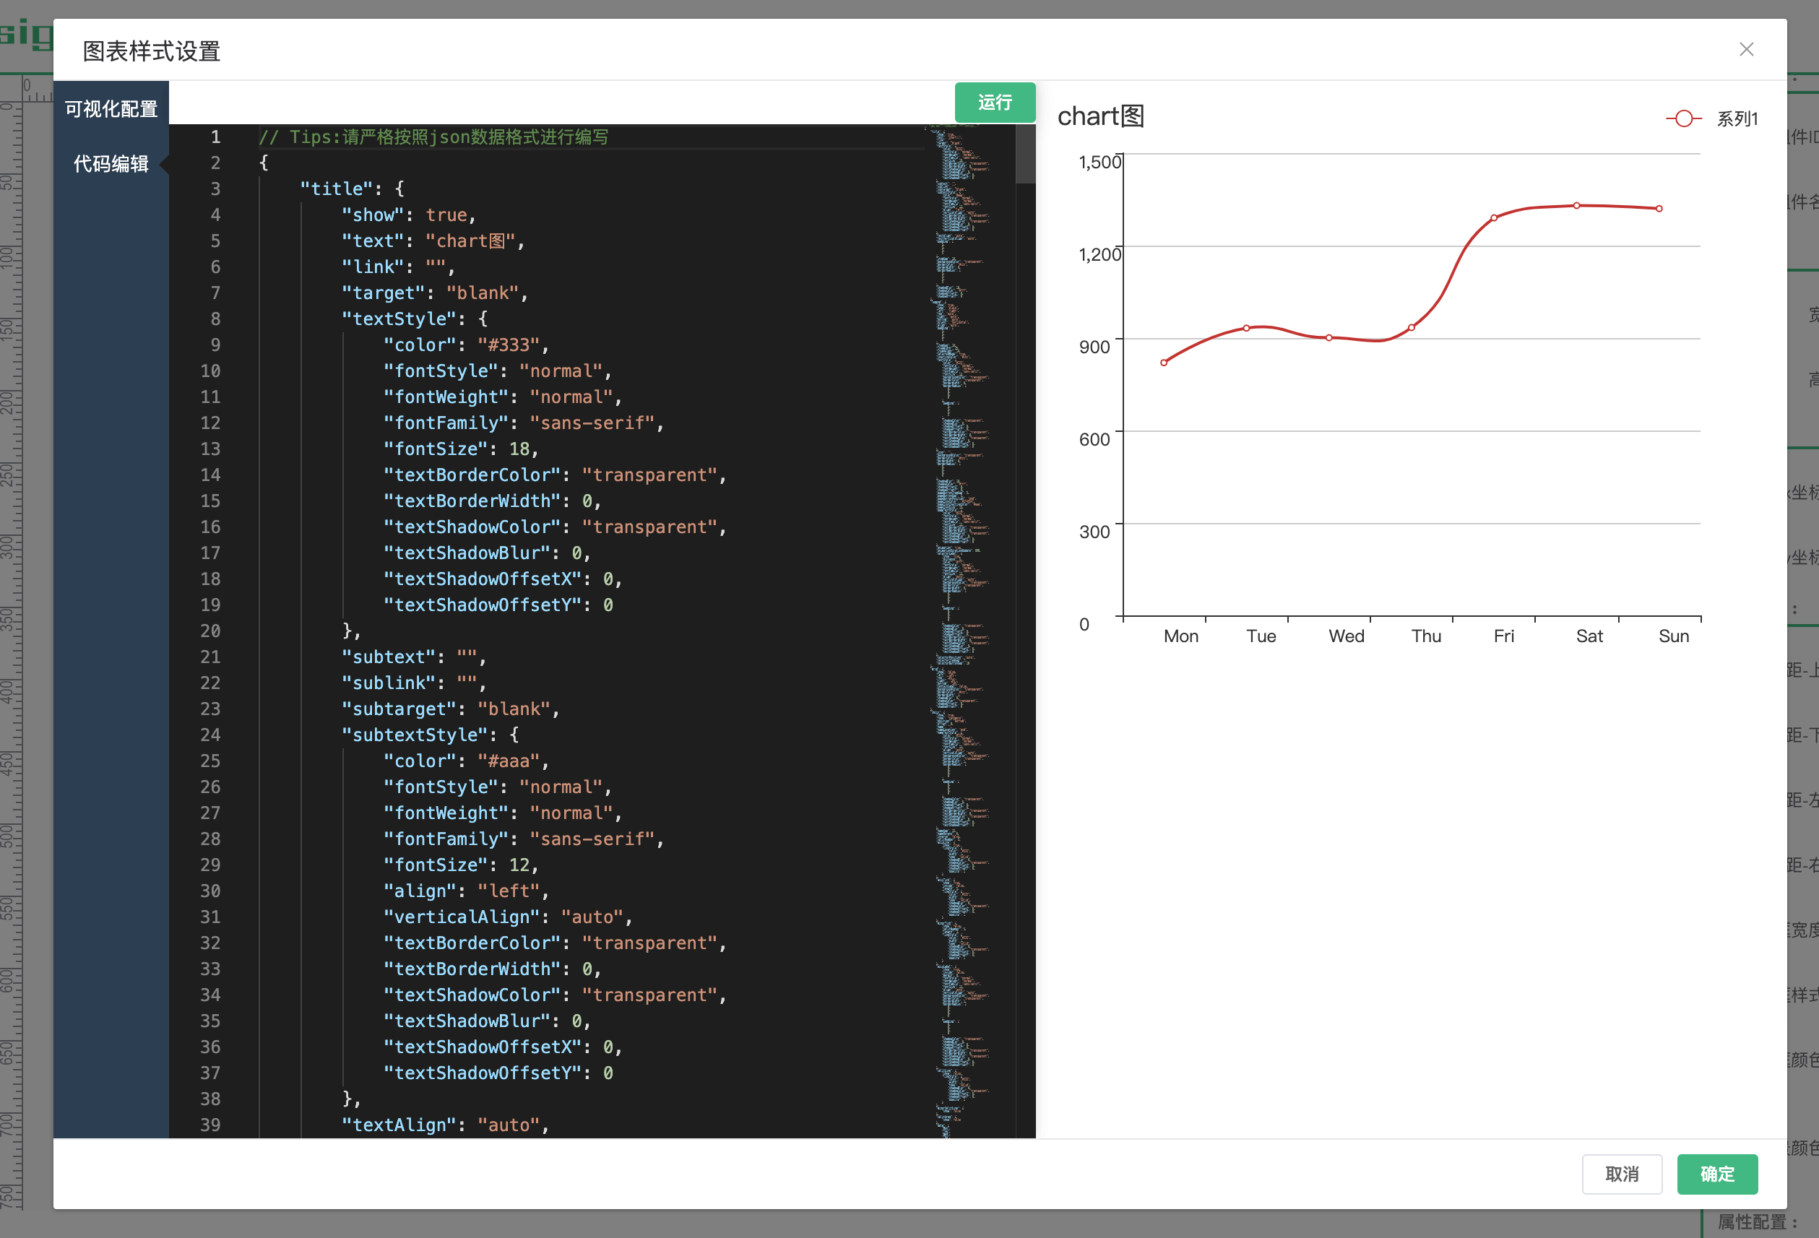This screenshot has height=1238, width=1819.
Task: Click the Tue data point marker
Action: click(x=1246, y=328)
